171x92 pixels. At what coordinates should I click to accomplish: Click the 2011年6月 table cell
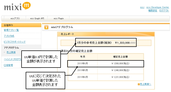(83, 63)
